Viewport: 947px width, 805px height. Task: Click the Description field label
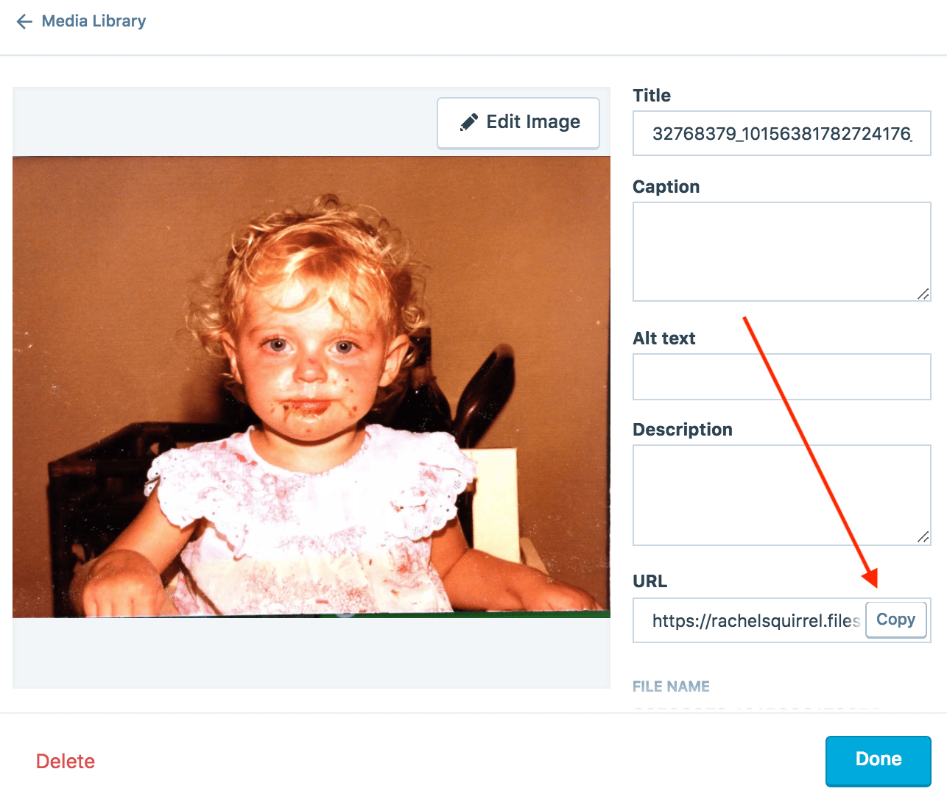pos(682,430)
